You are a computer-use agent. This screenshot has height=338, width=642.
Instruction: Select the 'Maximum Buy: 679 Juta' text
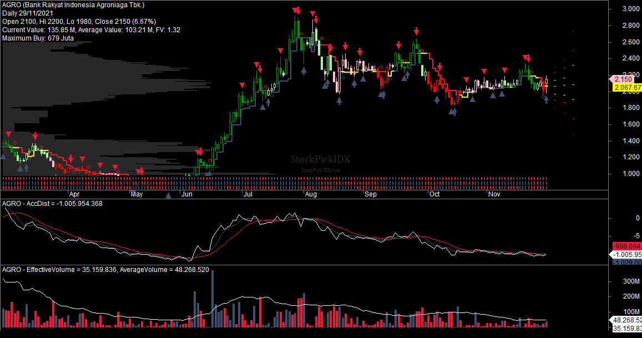pos(38,38)
